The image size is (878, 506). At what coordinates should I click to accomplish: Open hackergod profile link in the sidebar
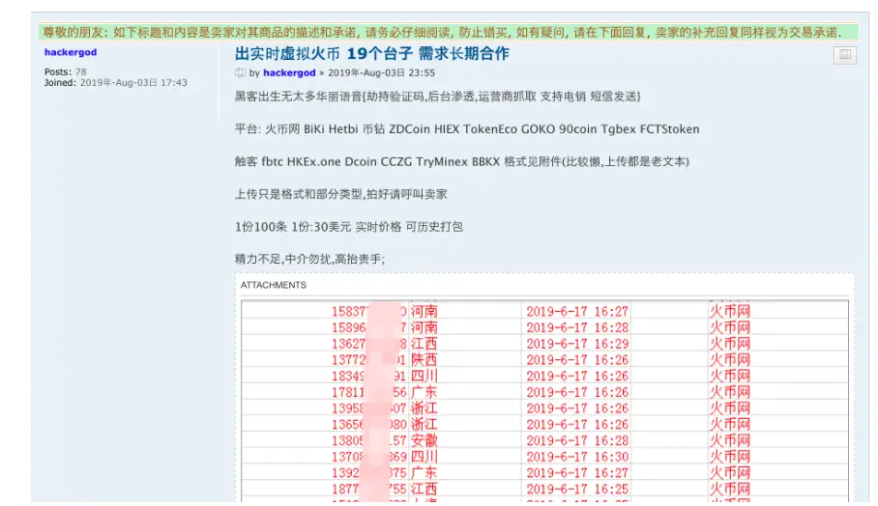coord(71,52)
